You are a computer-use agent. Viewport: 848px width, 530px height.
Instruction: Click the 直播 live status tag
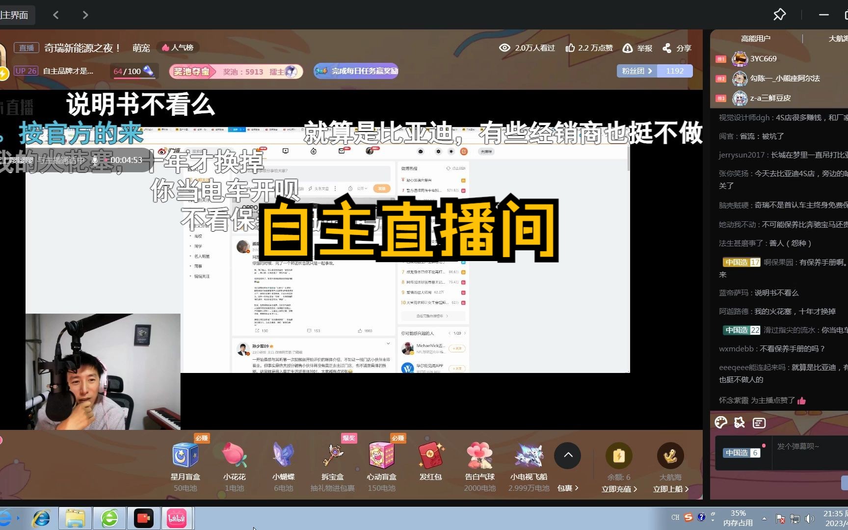click(26, 48)
